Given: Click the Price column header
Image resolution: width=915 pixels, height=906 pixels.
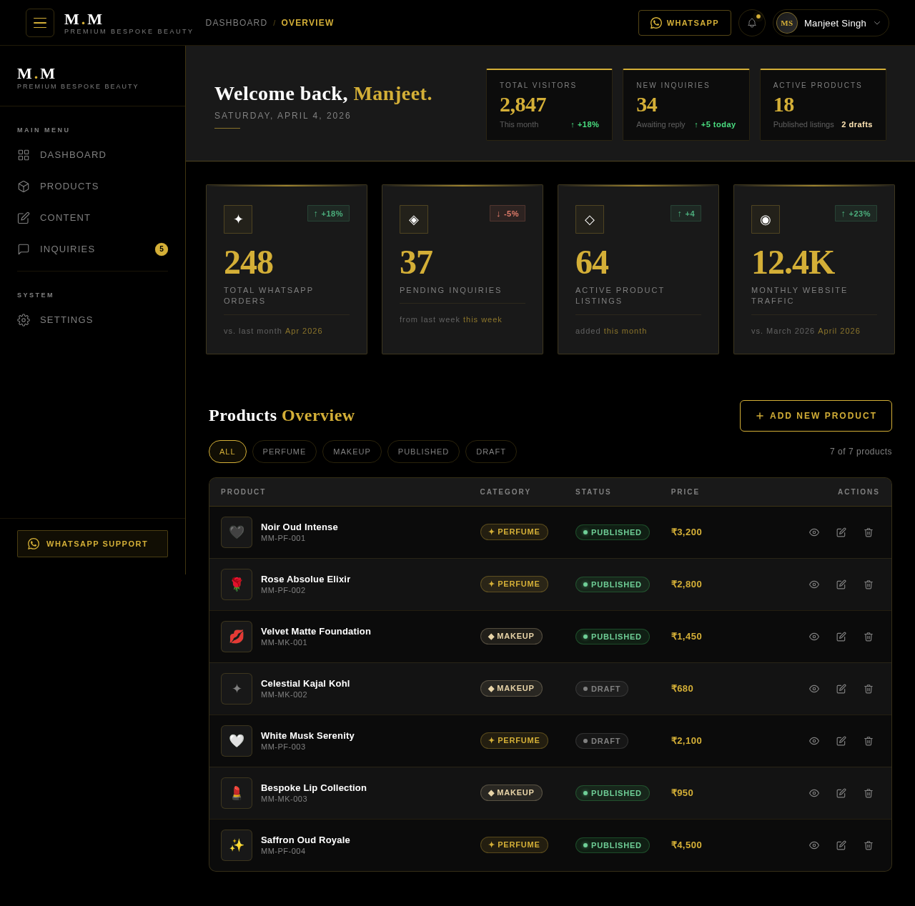Looking at the screenshot, I should [685, 492].
